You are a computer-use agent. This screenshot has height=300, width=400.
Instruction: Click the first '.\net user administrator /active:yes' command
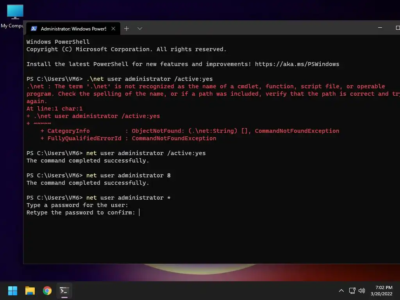click(150, 79)
